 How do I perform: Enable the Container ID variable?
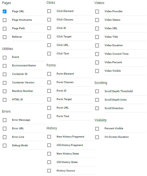coord(5,74)
